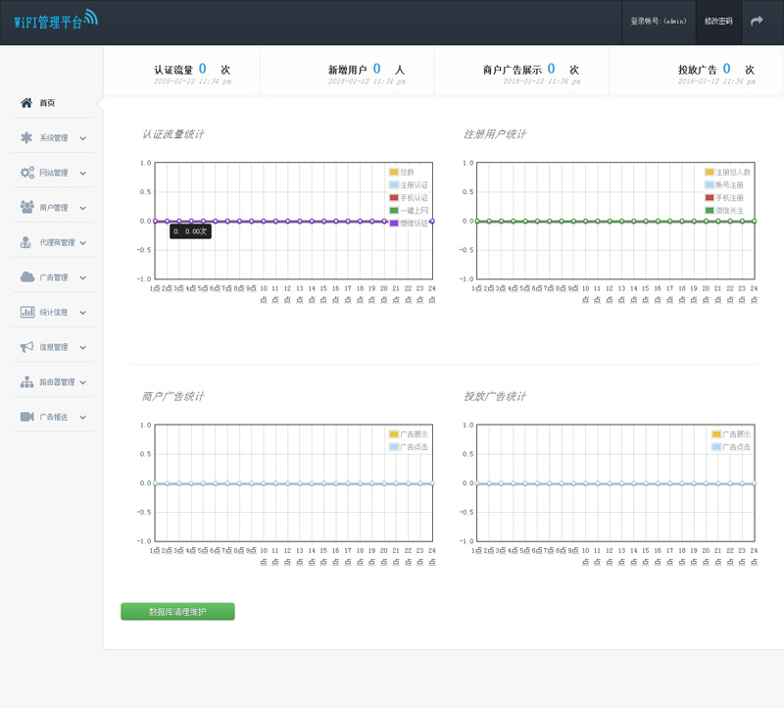Toggle 手机注册 red legend swatch

click(710, 198)
